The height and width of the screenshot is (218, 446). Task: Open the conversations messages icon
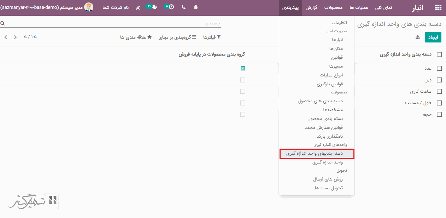154,7
